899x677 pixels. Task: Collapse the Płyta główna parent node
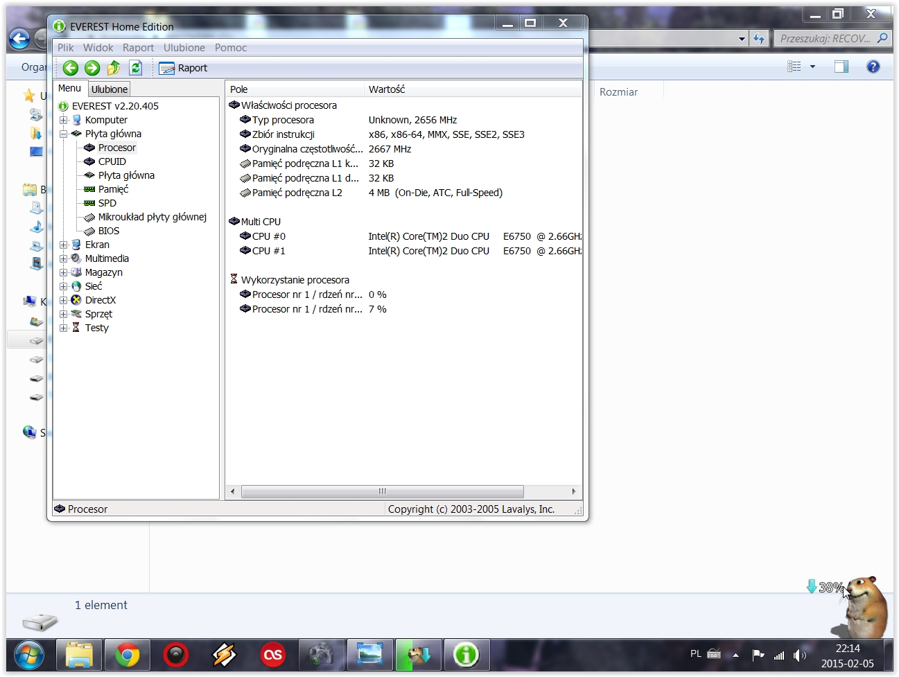[63, 134]
